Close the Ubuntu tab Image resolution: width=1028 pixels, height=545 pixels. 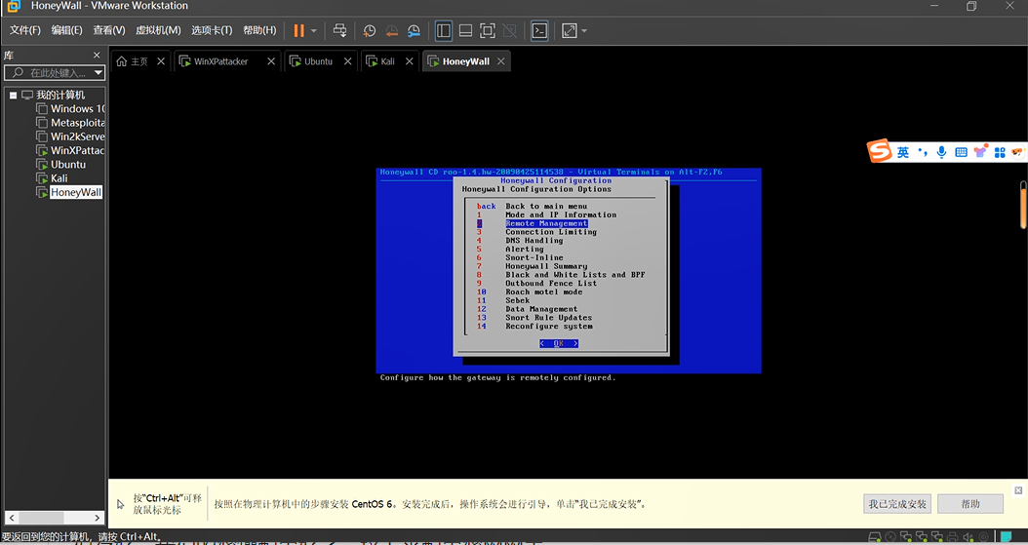point(348,60)
